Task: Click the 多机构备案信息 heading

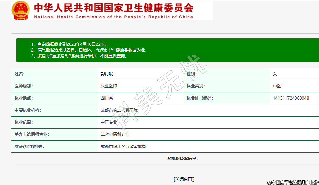Action: pyautogui.click(x=182, y=159)
